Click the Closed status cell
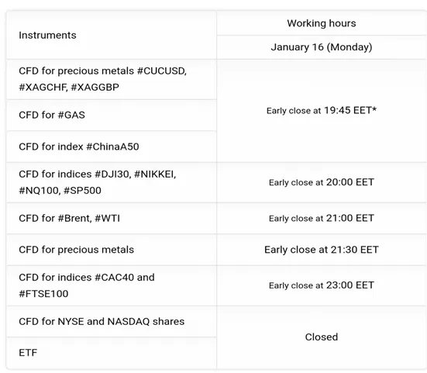427x373 pixels. 322,337
